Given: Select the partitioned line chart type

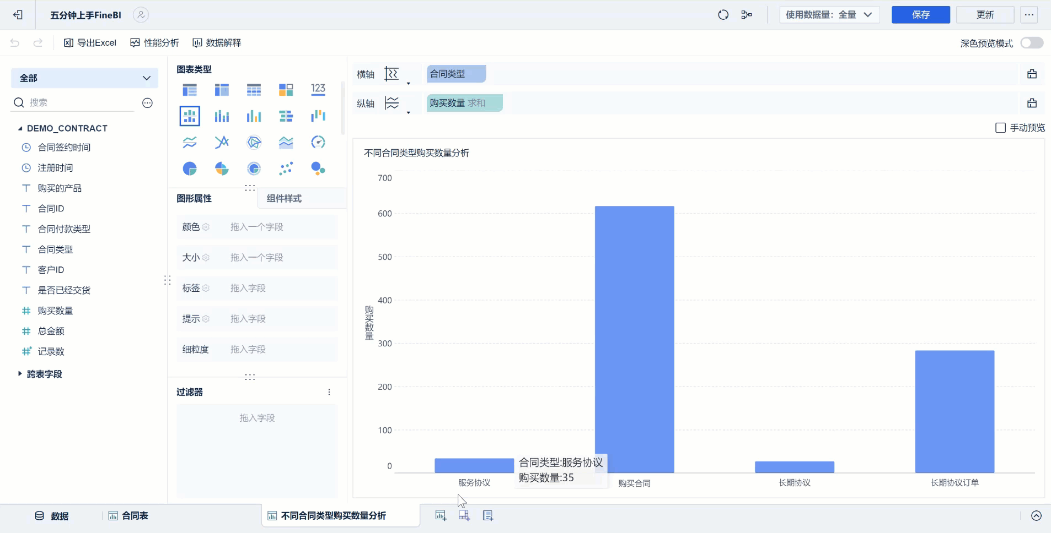Looking at the screenshot, I should 190,143.
